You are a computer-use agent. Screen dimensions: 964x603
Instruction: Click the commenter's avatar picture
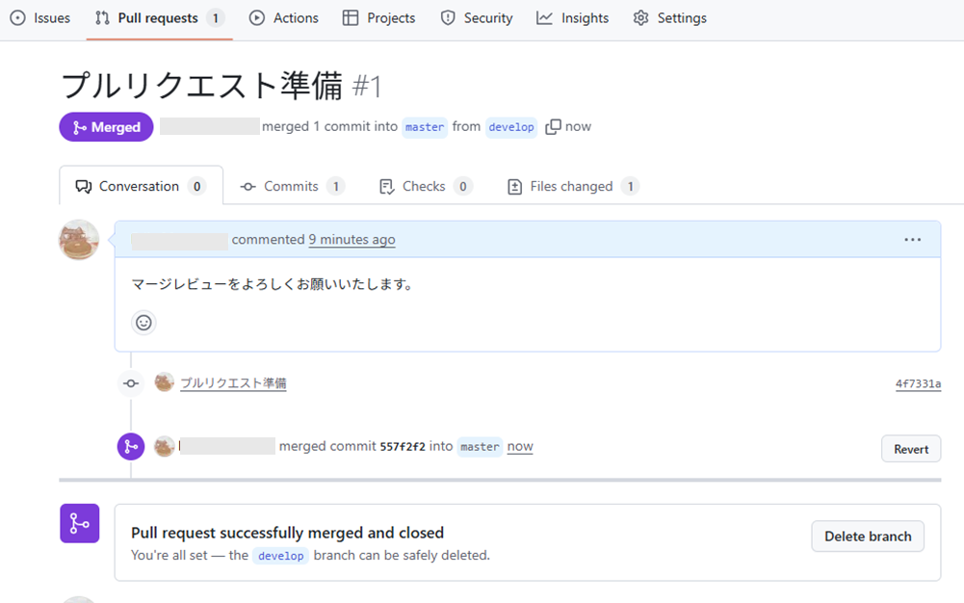[79, 240]
